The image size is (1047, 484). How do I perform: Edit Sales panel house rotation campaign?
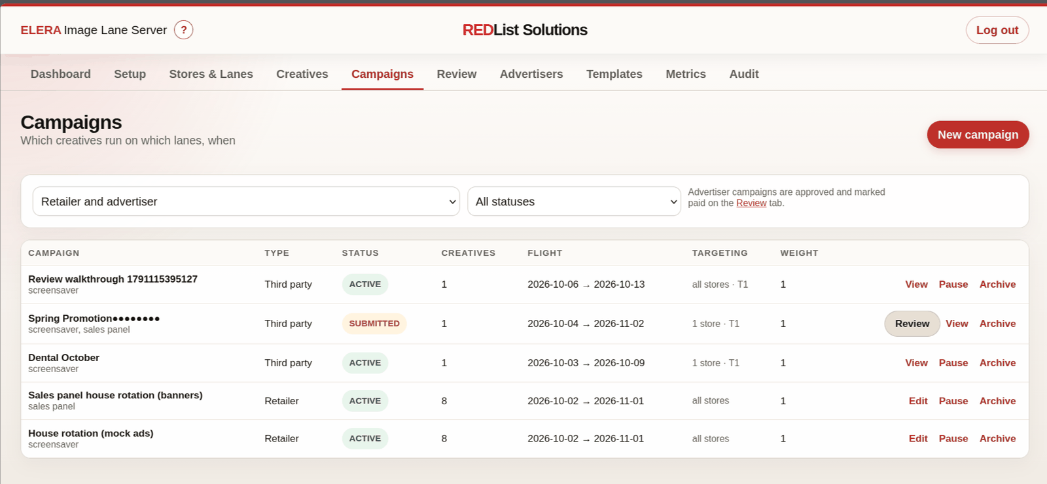click(x=918, y=401)
